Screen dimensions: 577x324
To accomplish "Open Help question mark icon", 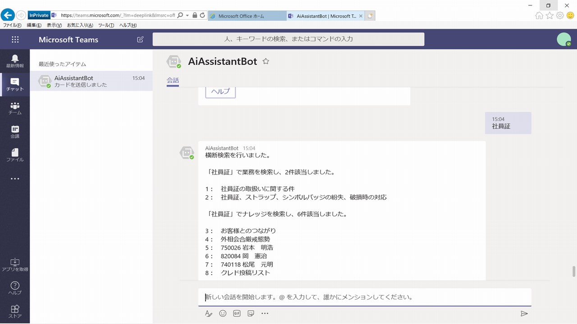I will (15, 288).
